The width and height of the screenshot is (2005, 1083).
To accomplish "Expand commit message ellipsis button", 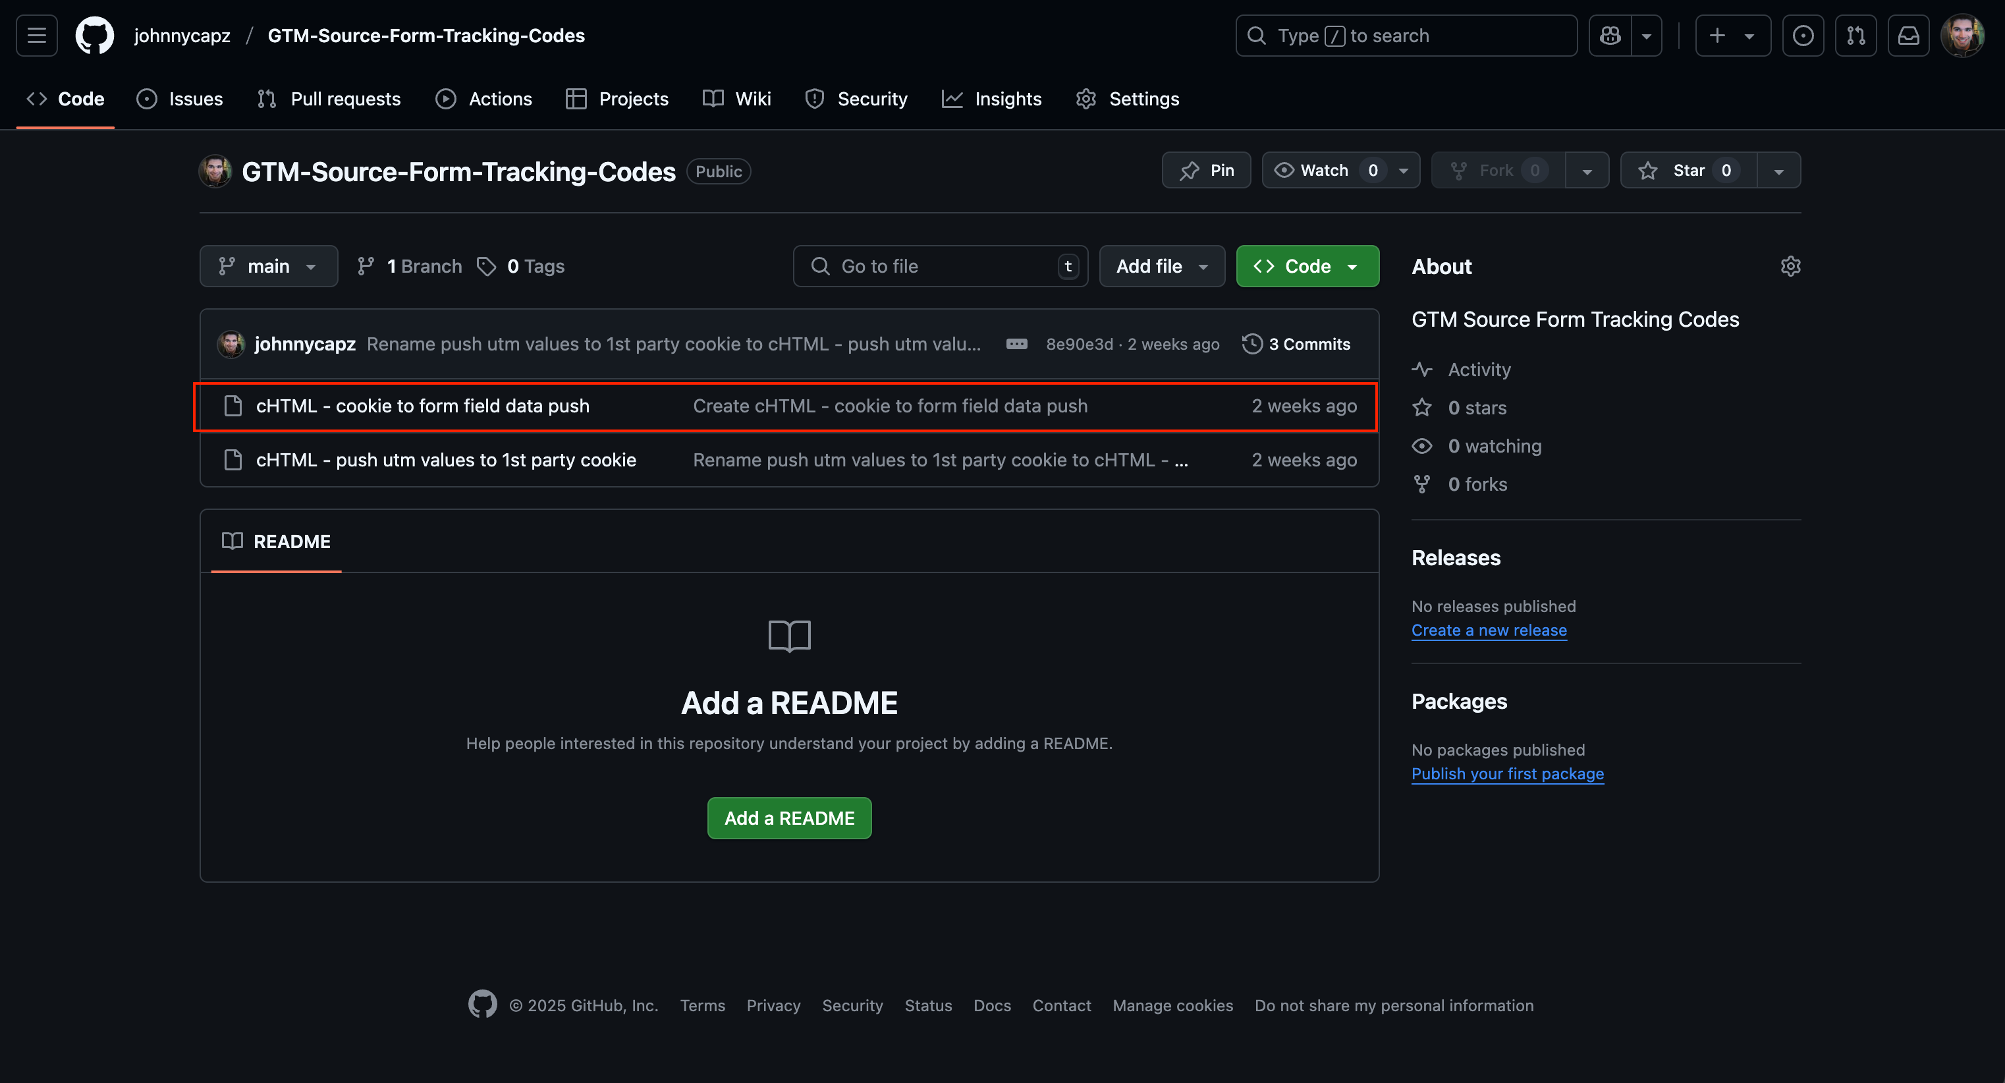I will click(1016, 343).
